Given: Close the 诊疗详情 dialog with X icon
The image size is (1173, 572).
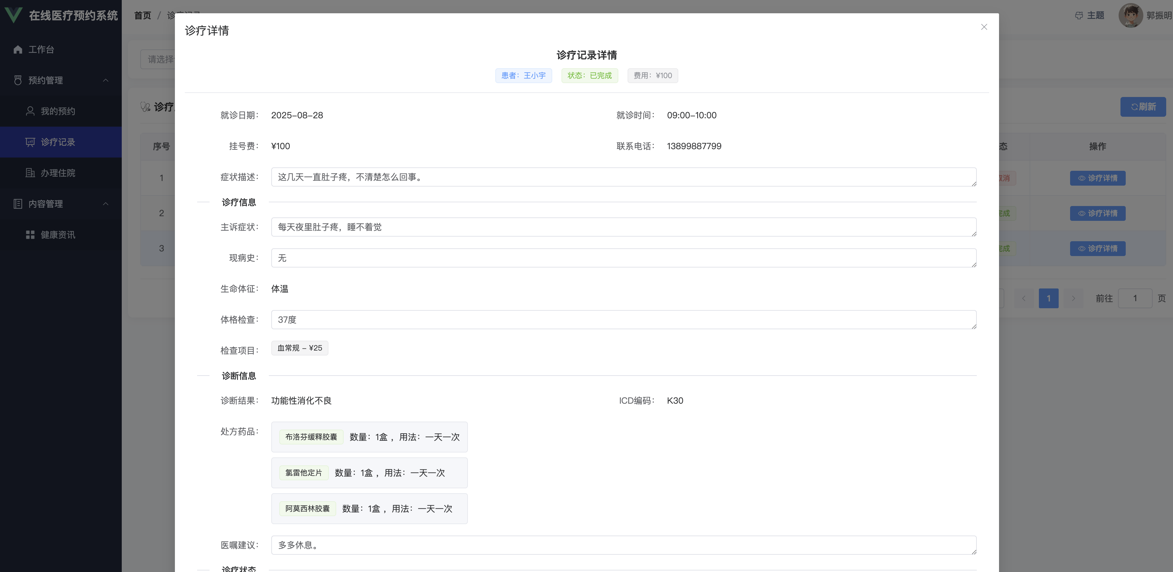Looking at the screenshot, I should coord(984,27).
